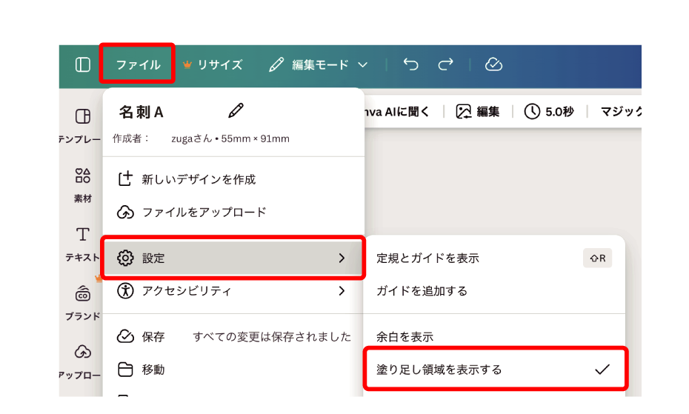The image size is (689, 414).
Task: Click ガイドを追加する in submenu
Action: click(422, 291)
